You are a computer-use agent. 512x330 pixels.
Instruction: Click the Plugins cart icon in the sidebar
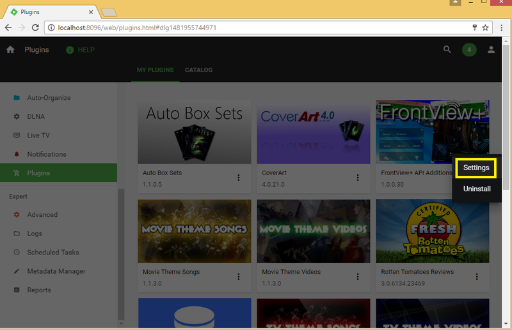click(x=17, y=173)
